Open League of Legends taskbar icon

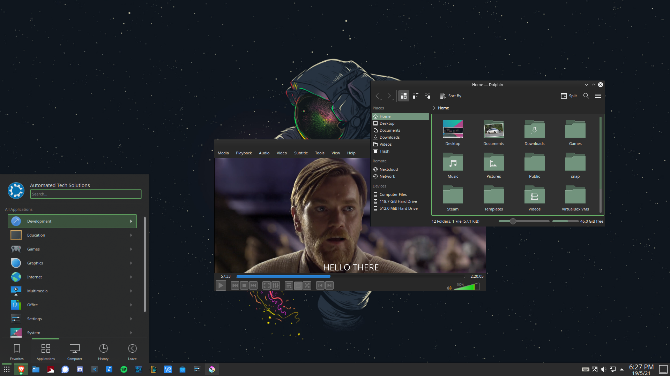tap(153, 369)
